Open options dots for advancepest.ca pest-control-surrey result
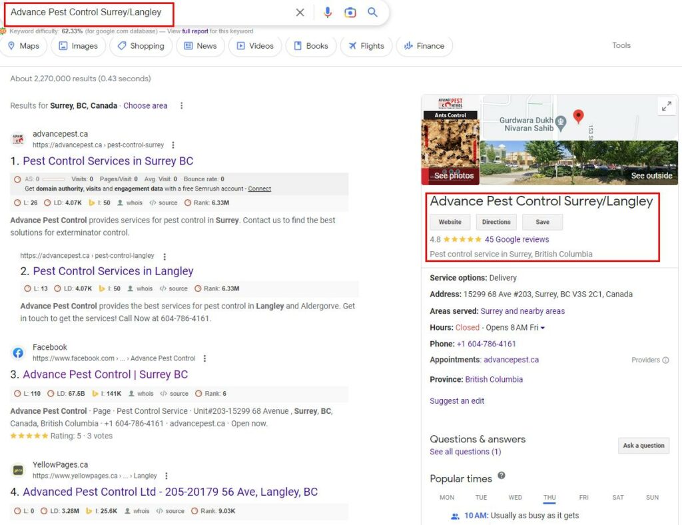Screen dimensions: 682x525 [x=173, y=145]
